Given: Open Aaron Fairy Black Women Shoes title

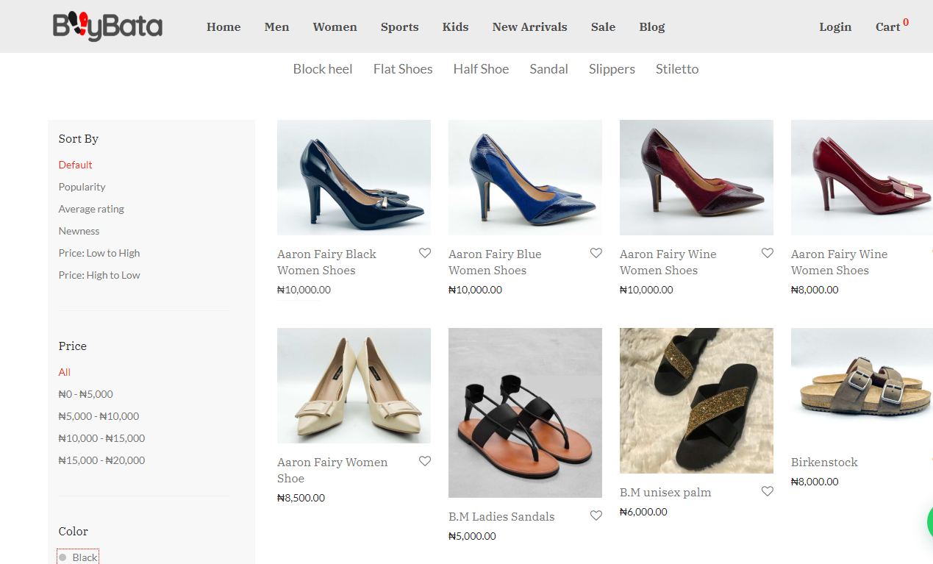Looking at the screenshot, I should coord(326,262).
